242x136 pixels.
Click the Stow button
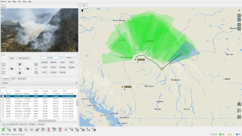click(x=71, y=62)
